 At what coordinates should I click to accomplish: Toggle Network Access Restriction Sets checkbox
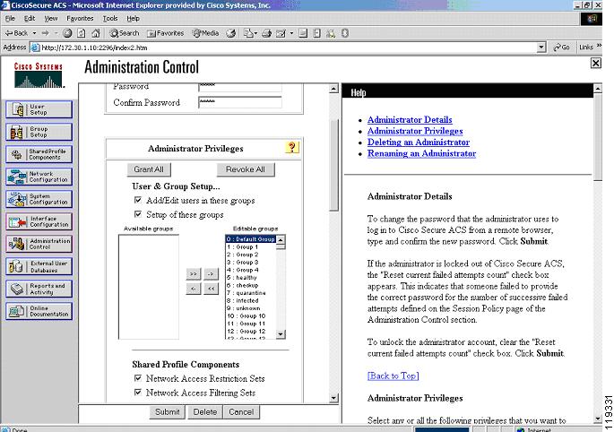138,378
